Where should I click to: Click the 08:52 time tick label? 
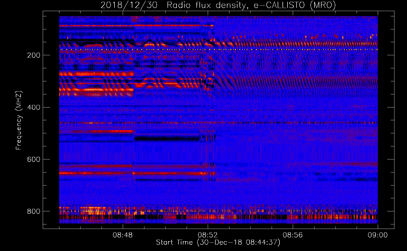(x=208, y=235)
